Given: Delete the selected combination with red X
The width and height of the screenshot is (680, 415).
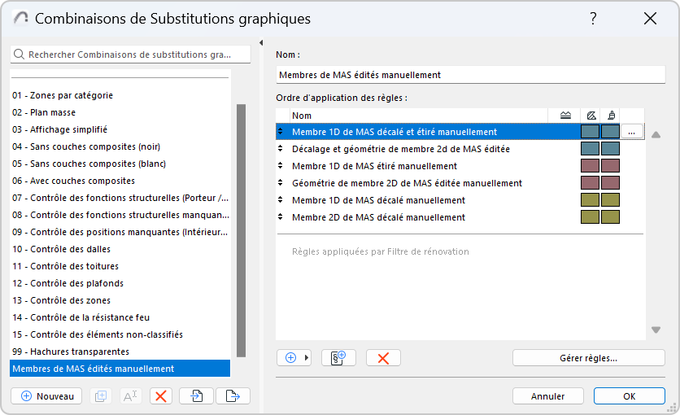Looking at the screenshot, I should point(161,396).
